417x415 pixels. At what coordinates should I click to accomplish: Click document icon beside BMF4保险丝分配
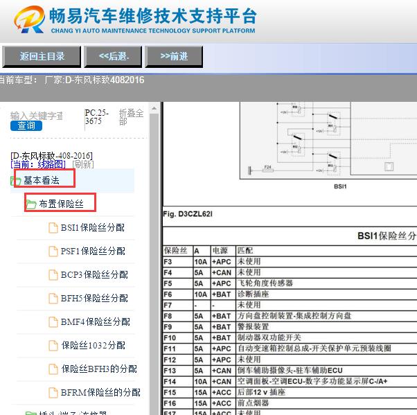[53, 322]
